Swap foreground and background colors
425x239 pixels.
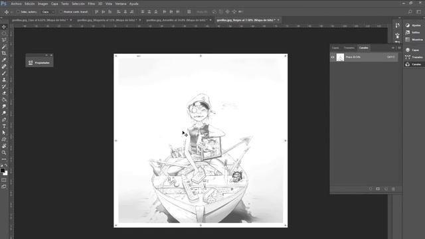(x=6, y=165)
